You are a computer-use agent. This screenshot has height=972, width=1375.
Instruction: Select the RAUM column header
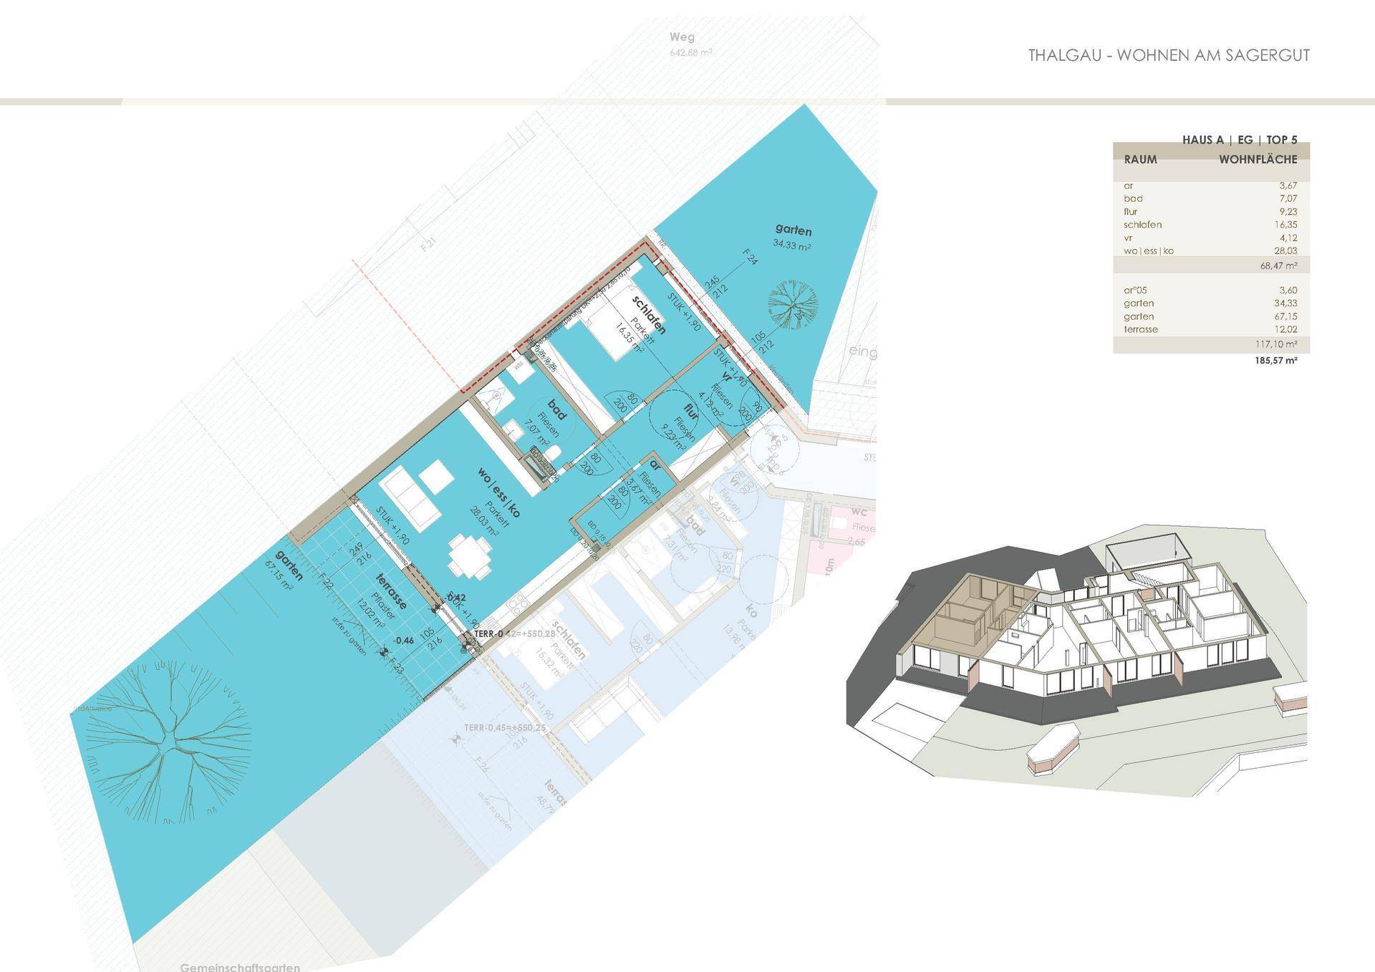[x=1140, y=160]
